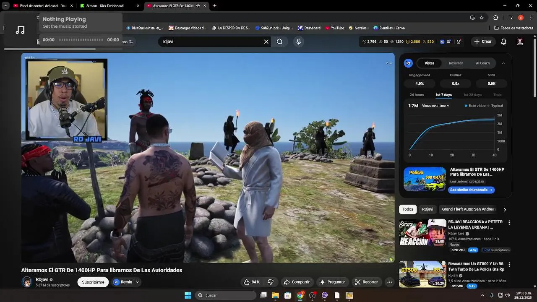Open the Todos los marcadores folder
537x302 pixels.
point(514,28)
